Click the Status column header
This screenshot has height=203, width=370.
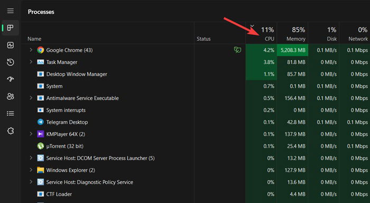[x=203, y=39]
